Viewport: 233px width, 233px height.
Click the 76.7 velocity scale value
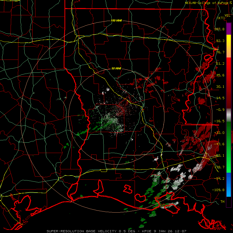(220, 52)
